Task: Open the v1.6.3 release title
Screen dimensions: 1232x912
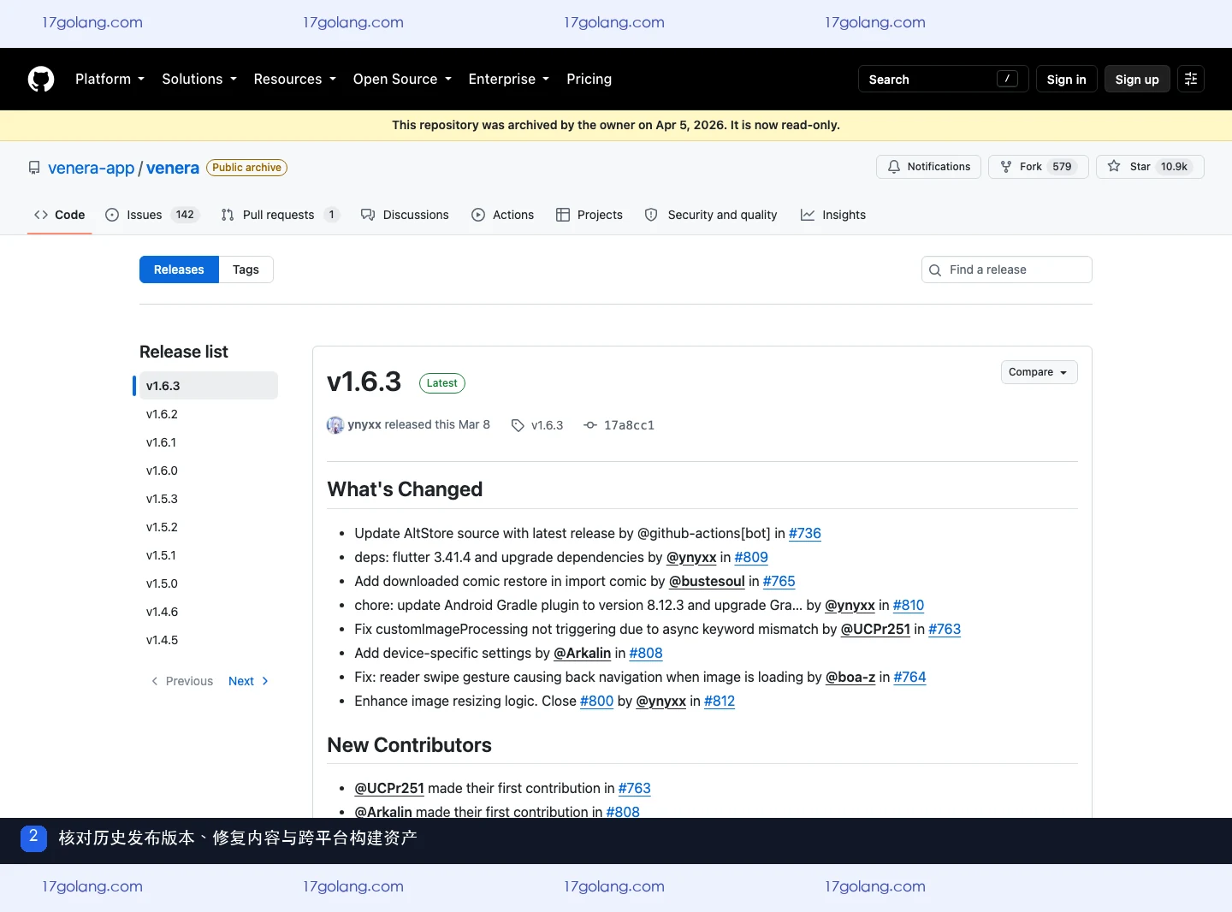Action: [x=364, y=382]
